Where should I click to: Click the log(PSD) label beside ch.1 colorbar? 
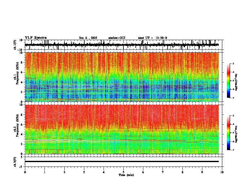(236, 82)
